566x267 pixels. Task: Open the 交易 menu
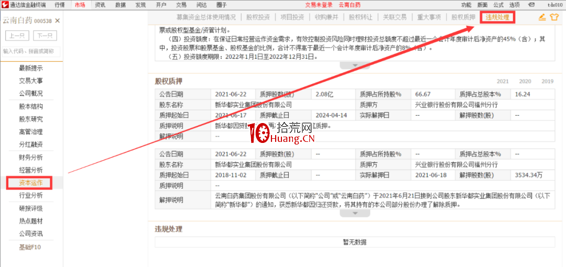181,5
